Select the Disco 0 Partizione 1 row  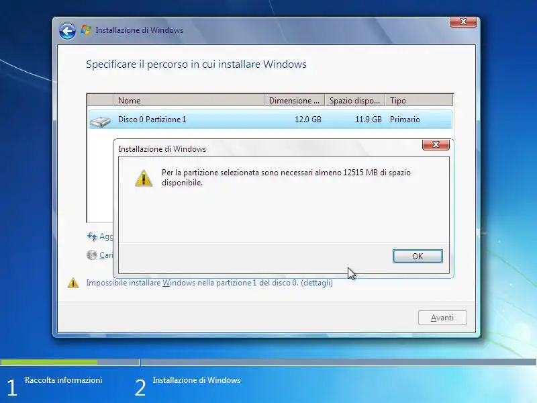(x=271, y=120)
